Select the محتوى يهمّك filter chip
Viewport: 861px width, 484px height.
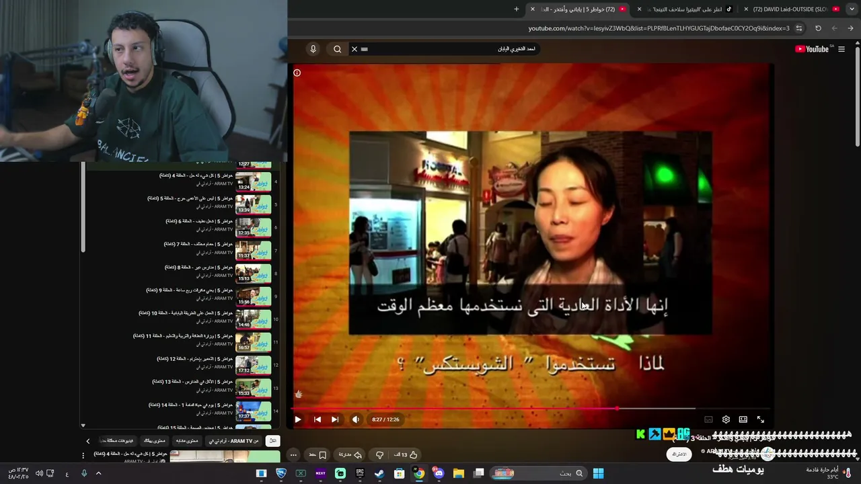(x=155, y=441)
